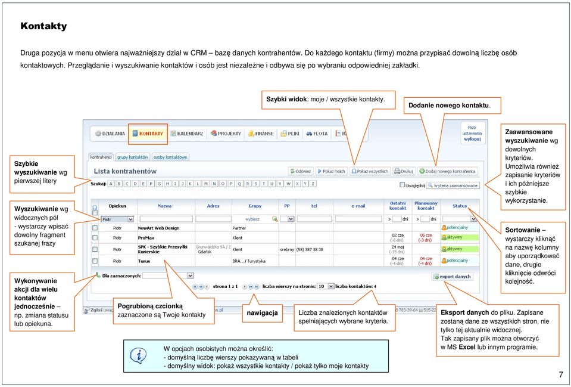Open the PLIKI section
This screenshot has width=571, height=387.
click(290, 134)
